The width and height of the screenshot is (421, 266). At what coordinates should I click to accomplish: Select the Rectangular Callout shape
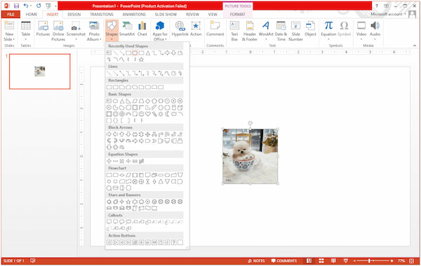coord(109,222)
